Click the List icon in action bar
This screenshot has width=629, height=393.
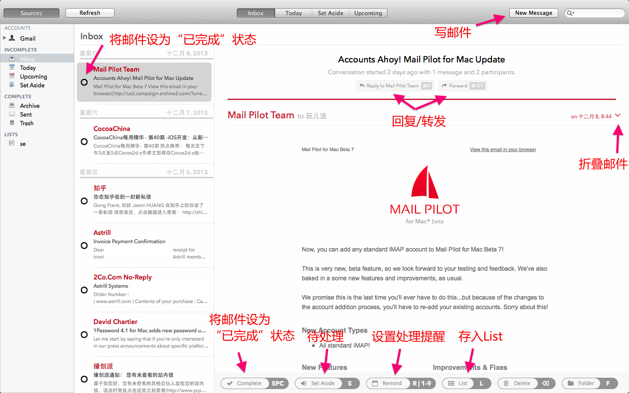(451, 383)
